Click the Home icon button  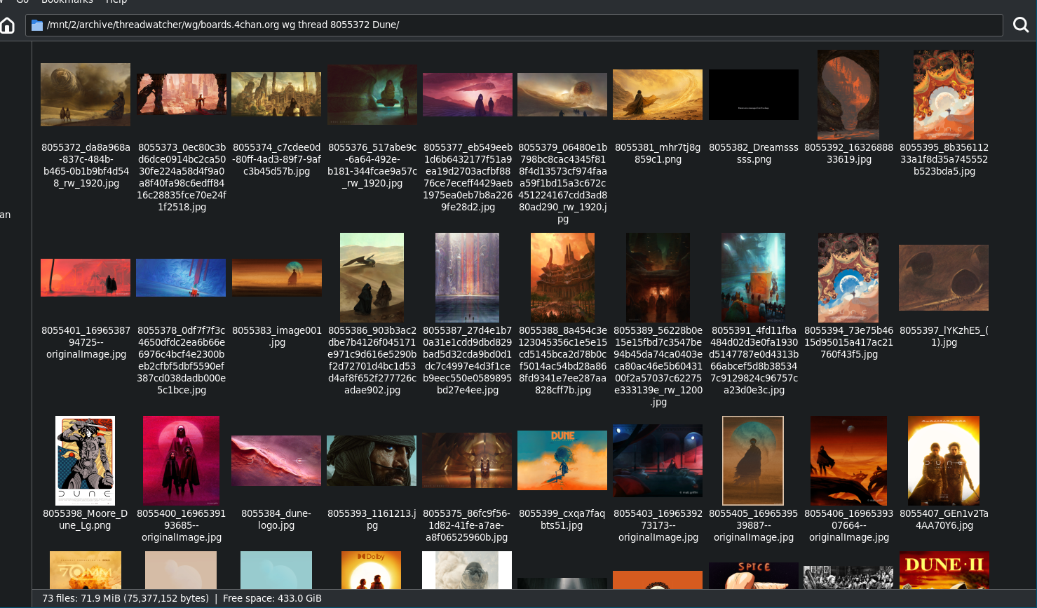click(x=8, y=25)
